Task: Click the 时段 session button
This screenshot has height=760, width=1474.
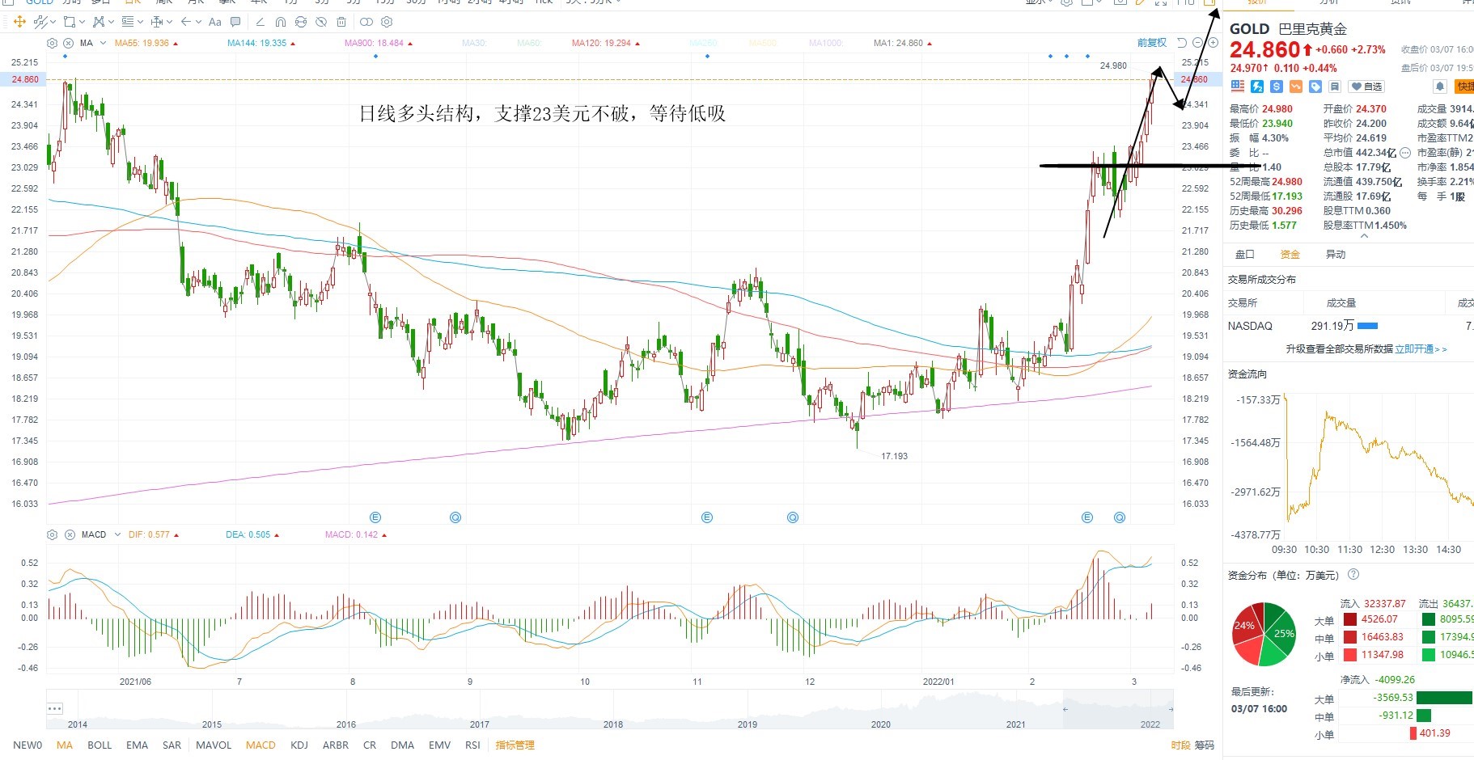Action: [1180, 745]
